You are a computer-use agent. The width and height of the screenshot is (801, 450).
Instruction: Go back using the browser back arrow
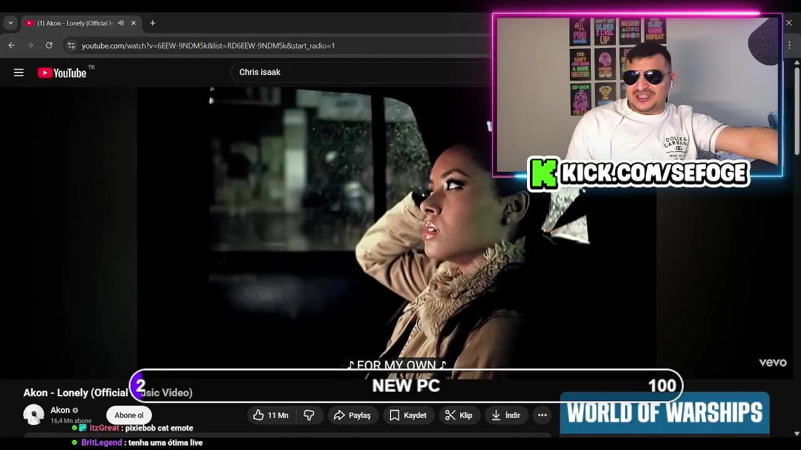pos(11,46)
